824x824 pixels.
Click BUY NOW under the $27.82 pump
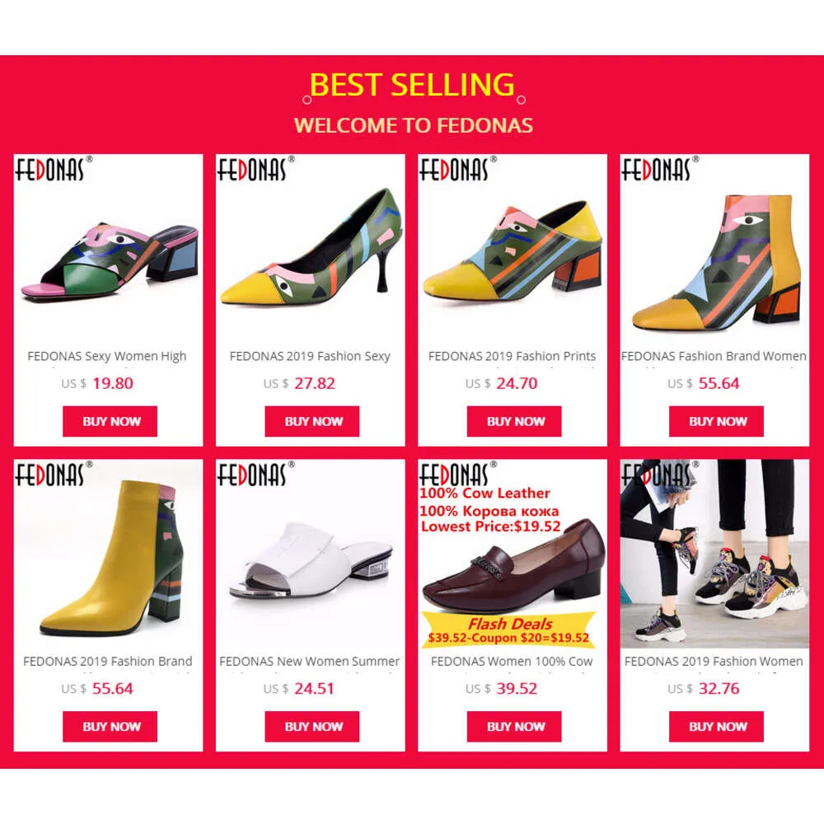312,421
